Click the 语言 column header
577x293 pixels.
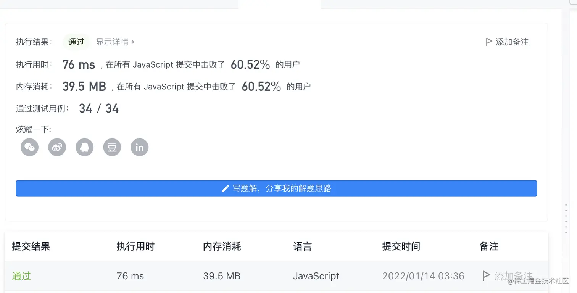(x=302, y=246)
